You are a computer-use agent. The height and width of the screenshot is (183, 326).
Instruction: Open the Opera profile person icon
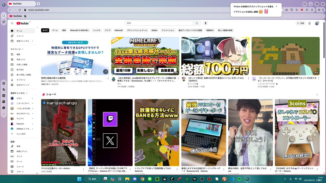[x=312, y=10]
